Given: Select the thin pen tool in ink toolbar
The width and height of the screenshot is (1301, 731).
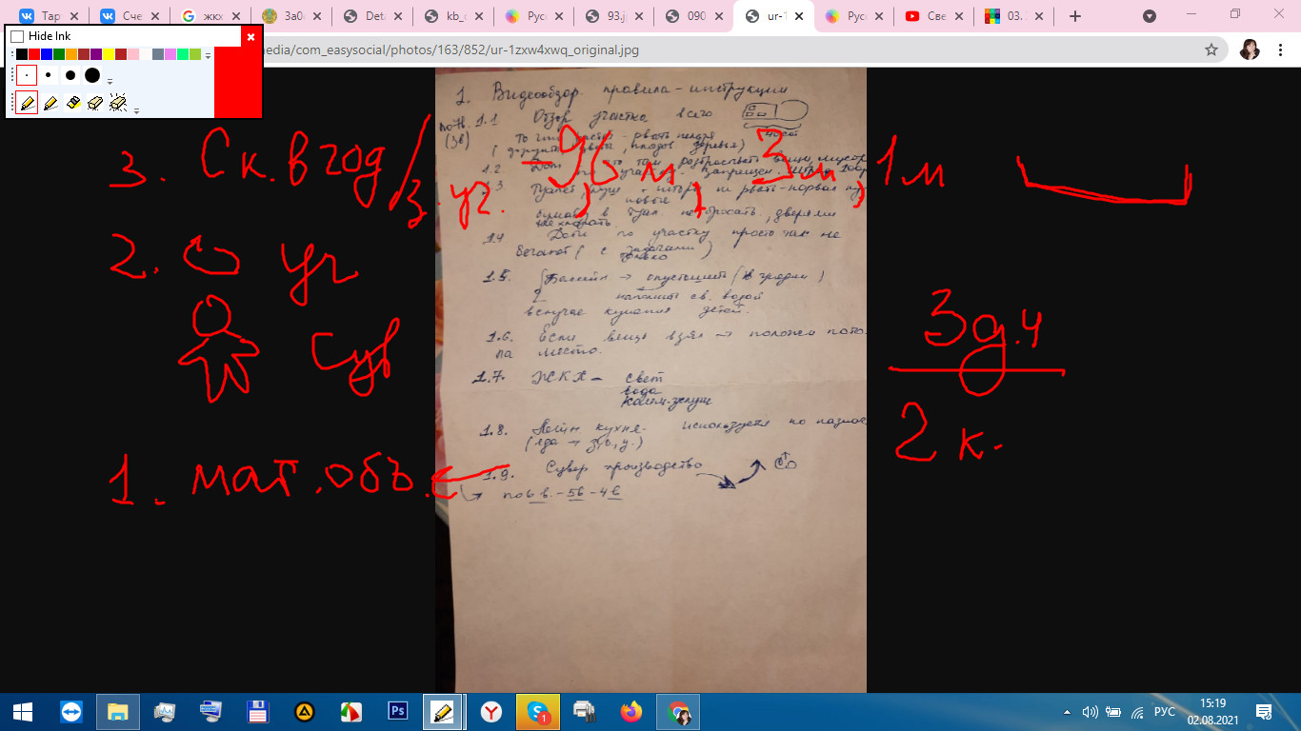Looking at the screenshot, I should pos(28,103).
